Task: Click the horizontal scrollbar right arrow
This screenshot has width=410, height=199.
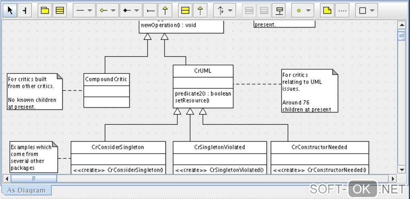Action: point(392,179)
